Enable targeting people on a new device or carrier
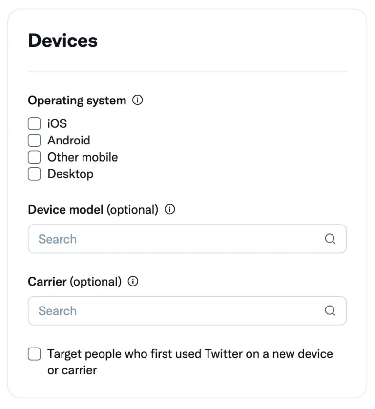Viewport: 375px width, 409px height. pos(34,354)
